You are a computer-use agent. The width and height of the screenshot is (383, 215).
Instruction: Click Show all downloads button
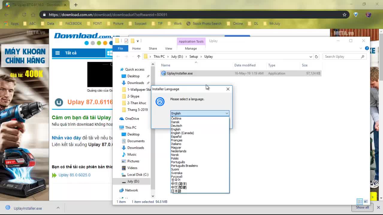[x=362, y=208]
